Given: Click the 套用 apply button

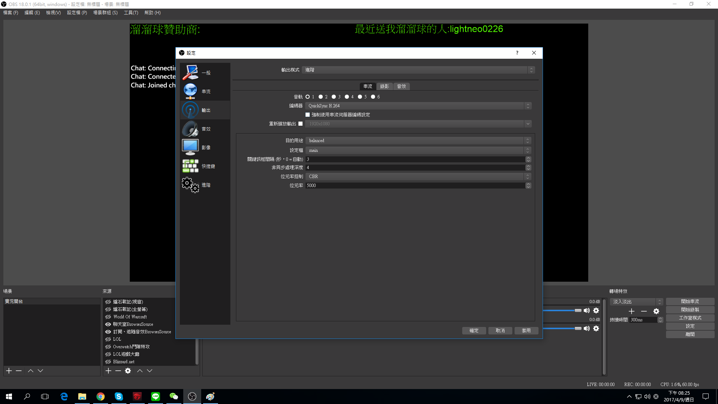Looking at the screenshot, I should click(526, 331).
